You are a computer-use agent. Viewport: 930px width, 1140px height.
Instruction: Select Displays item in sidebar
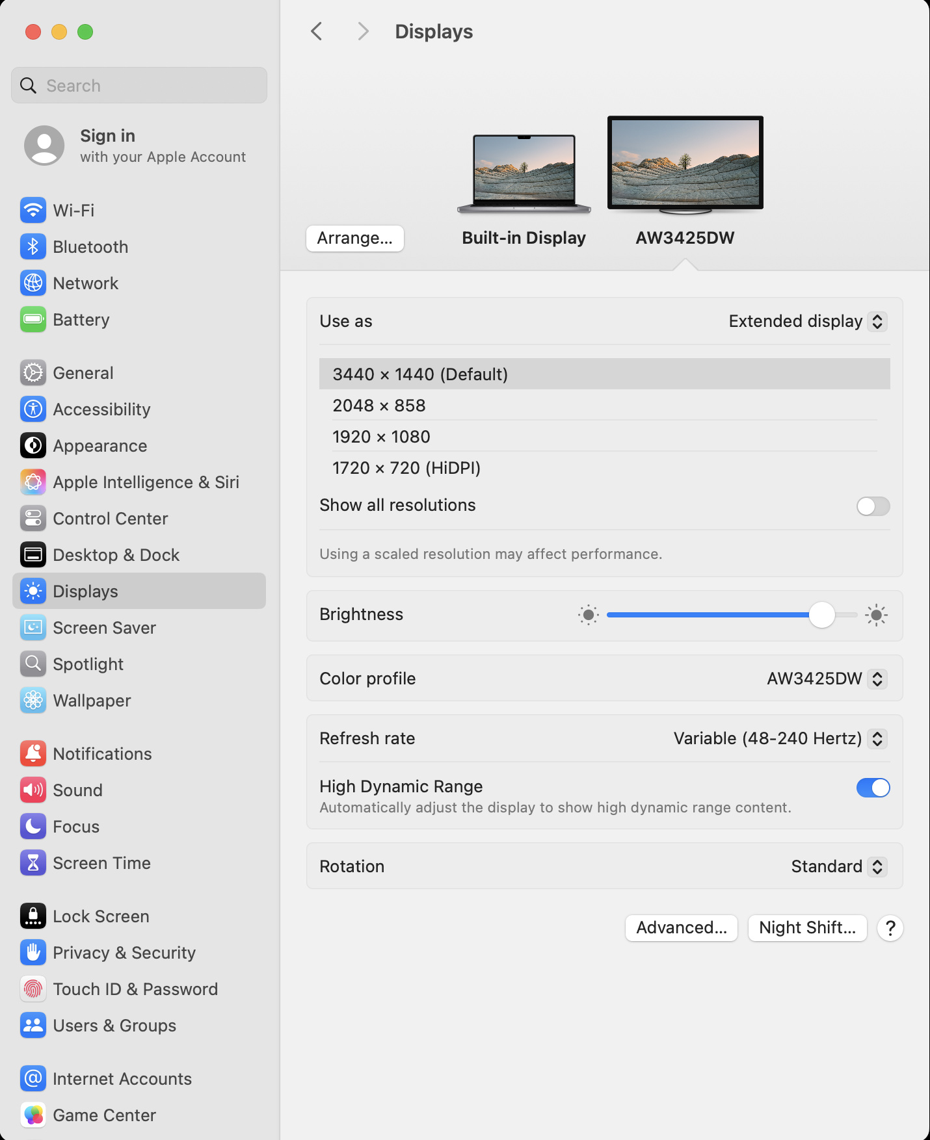[x=139, y=591]
